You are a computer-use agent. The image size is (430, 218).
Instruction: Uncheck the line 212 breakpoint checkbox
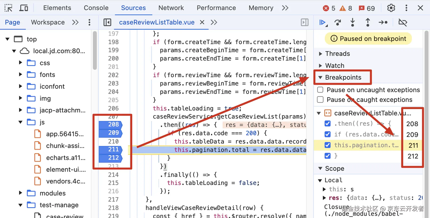coord(328,156)
